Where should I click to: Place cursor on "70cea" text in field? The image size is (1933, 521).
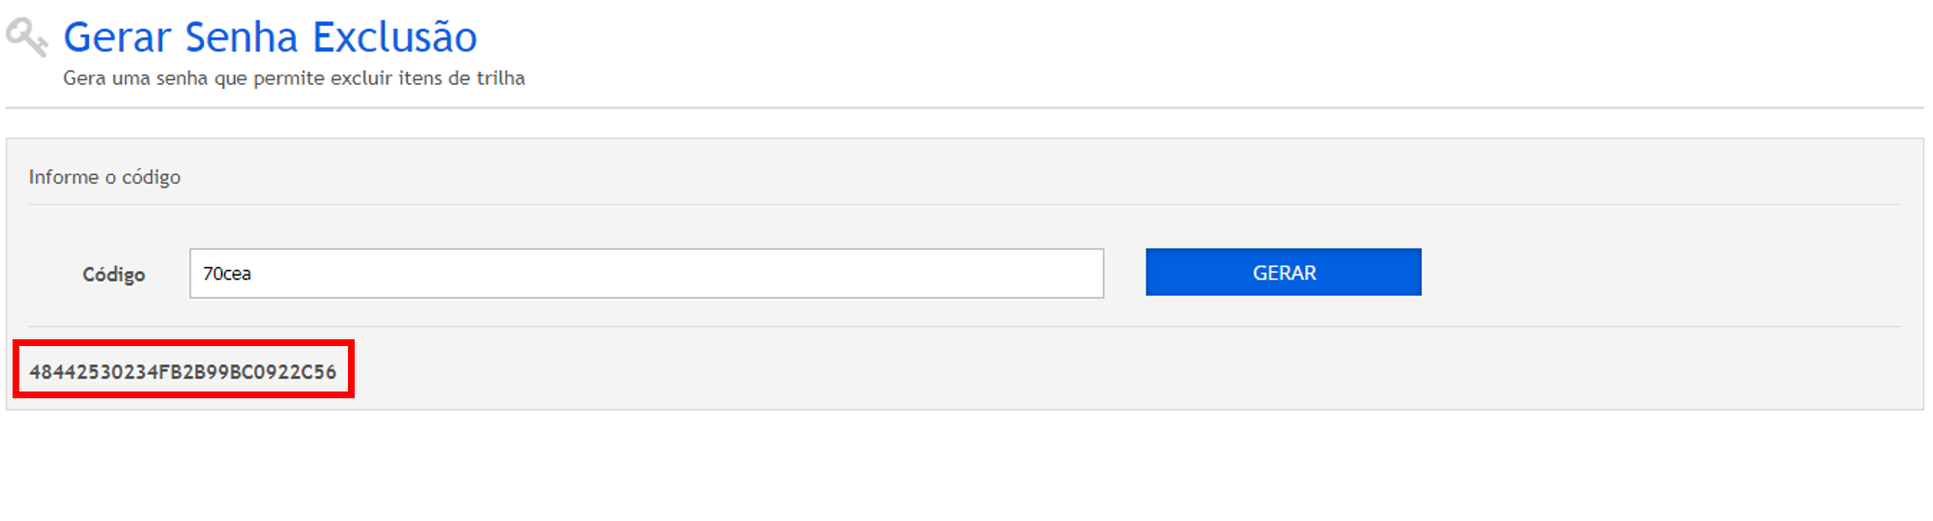[x=227, y=274]
